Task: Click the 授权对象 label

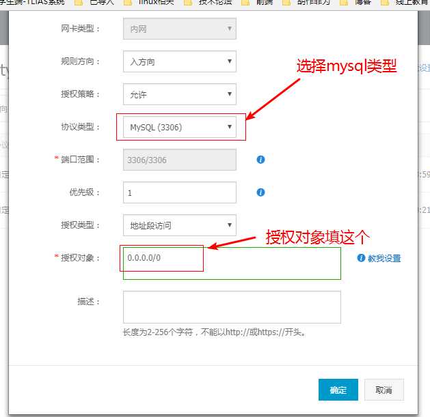Action: (80, 258)
